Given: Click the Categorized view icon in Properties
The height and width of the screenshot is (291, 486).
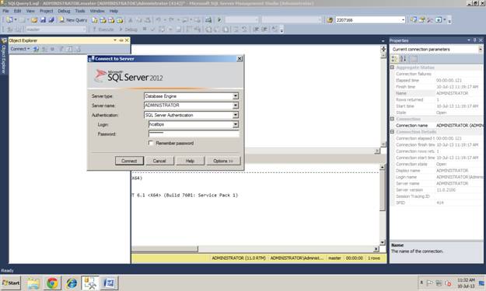Looking at the screenshot, I should coord(394,59).
